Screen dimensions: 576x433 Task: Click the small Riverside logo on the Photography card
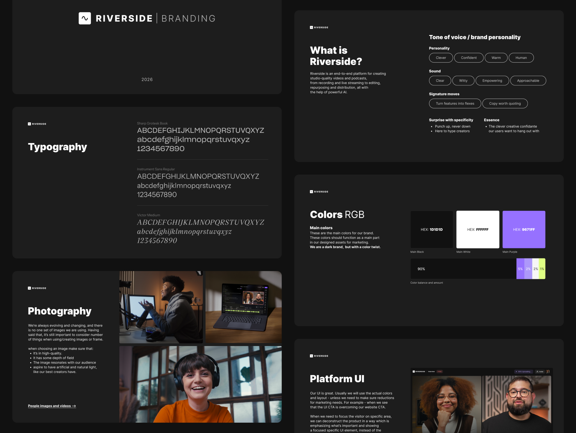point(37,288)
